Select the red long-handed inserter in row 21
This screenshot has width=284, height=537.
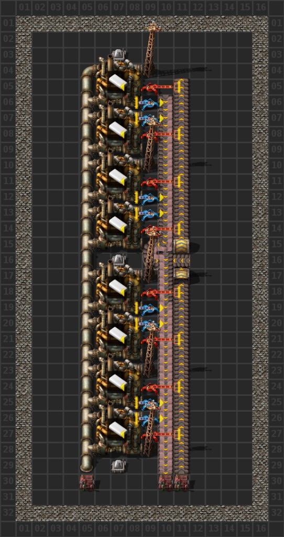coord(162,340)
